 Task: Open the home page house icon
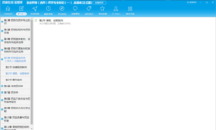point(8,9)
